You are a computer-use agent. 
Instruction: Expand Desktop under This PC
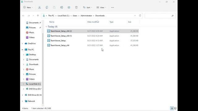point(24,55)
